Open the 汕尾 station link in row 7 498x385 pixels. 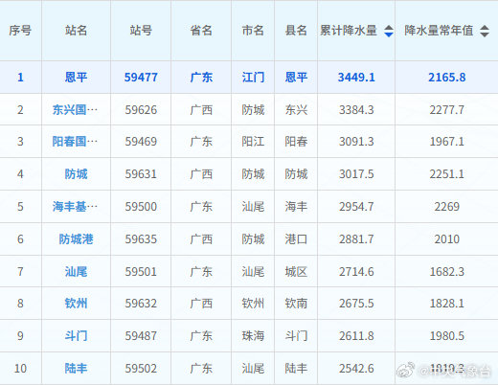76,272
